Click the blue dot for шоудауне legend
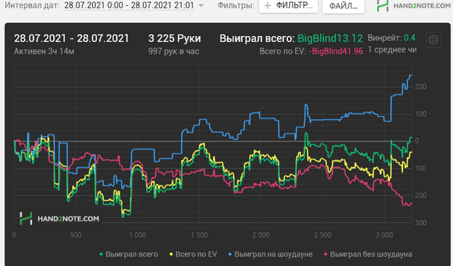Viewport: 453px width, 266px height. point(230,254)
